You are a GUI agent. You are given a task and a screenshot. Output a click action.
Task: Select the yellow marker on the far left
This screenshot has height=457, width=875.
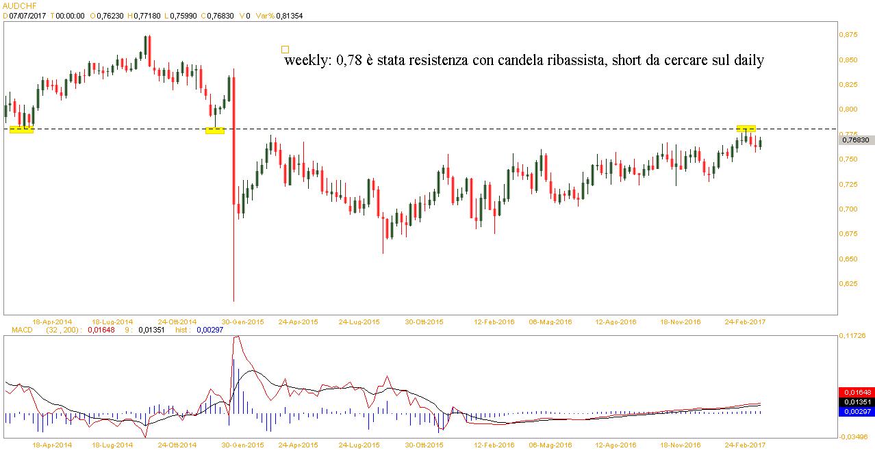point(21,129)
